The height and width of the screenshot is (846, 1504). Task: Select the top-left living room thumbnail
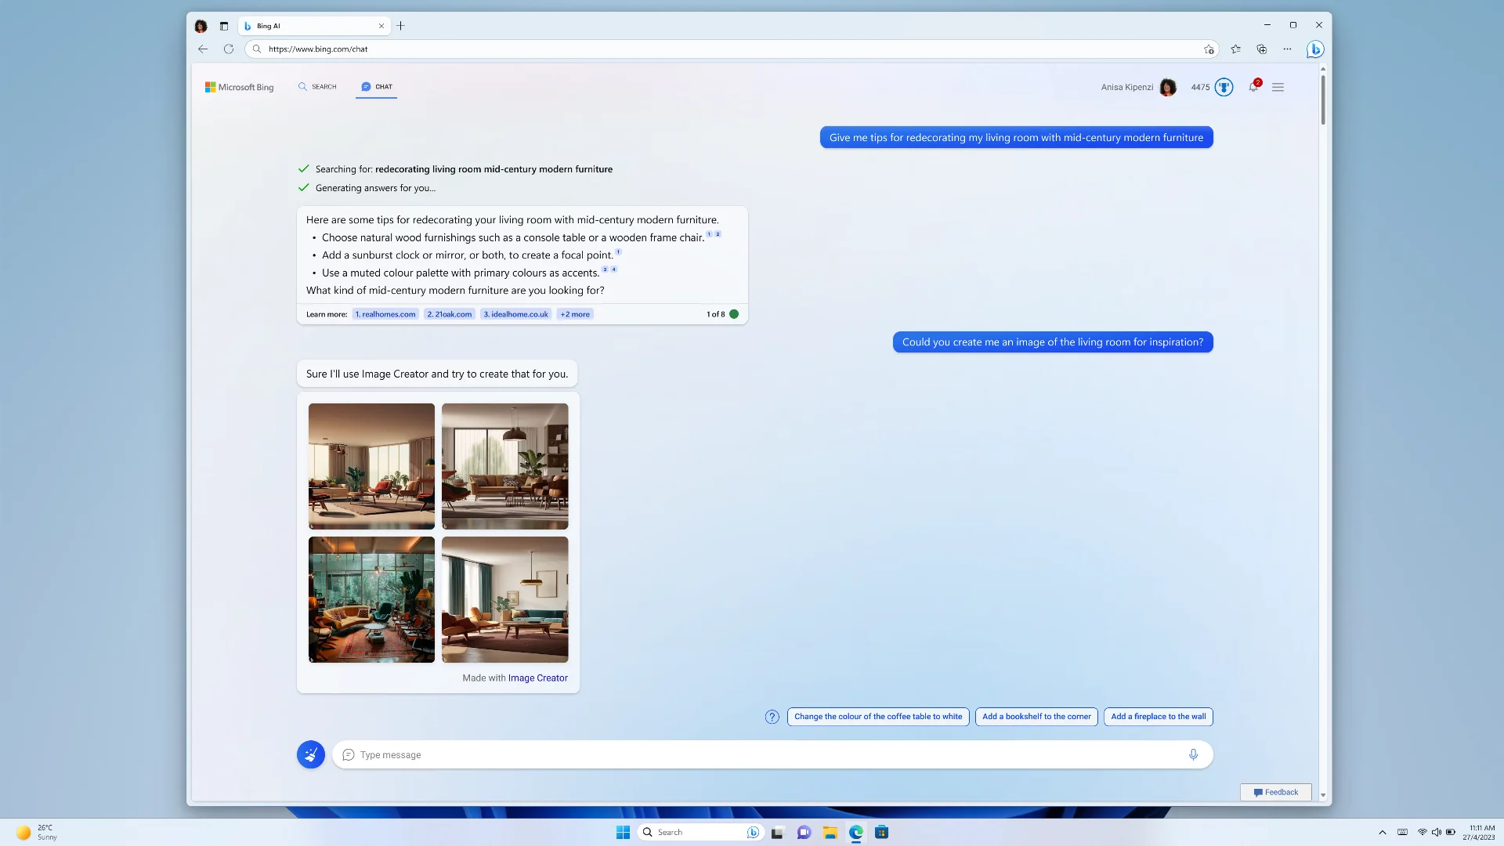[x=371, y=466]
